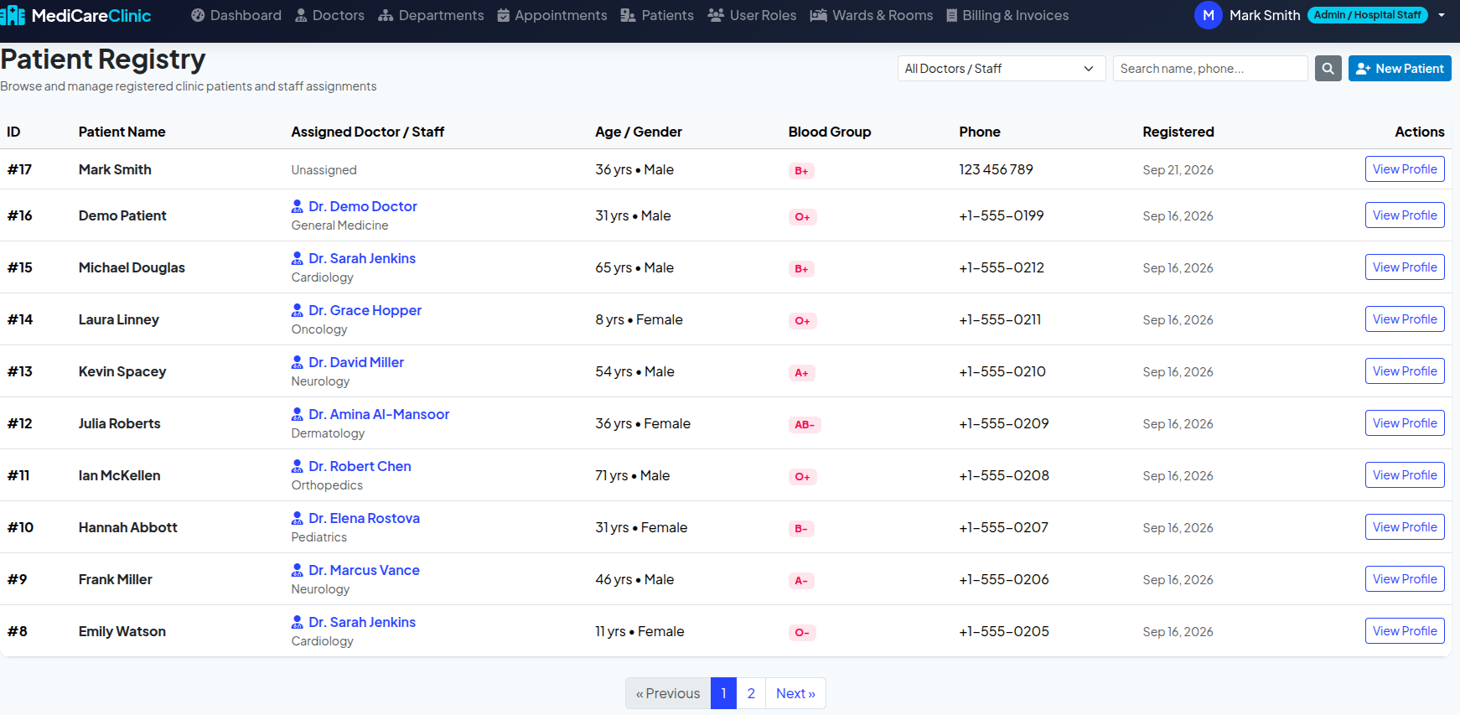Open the User Roles menu

pos(752,15)
